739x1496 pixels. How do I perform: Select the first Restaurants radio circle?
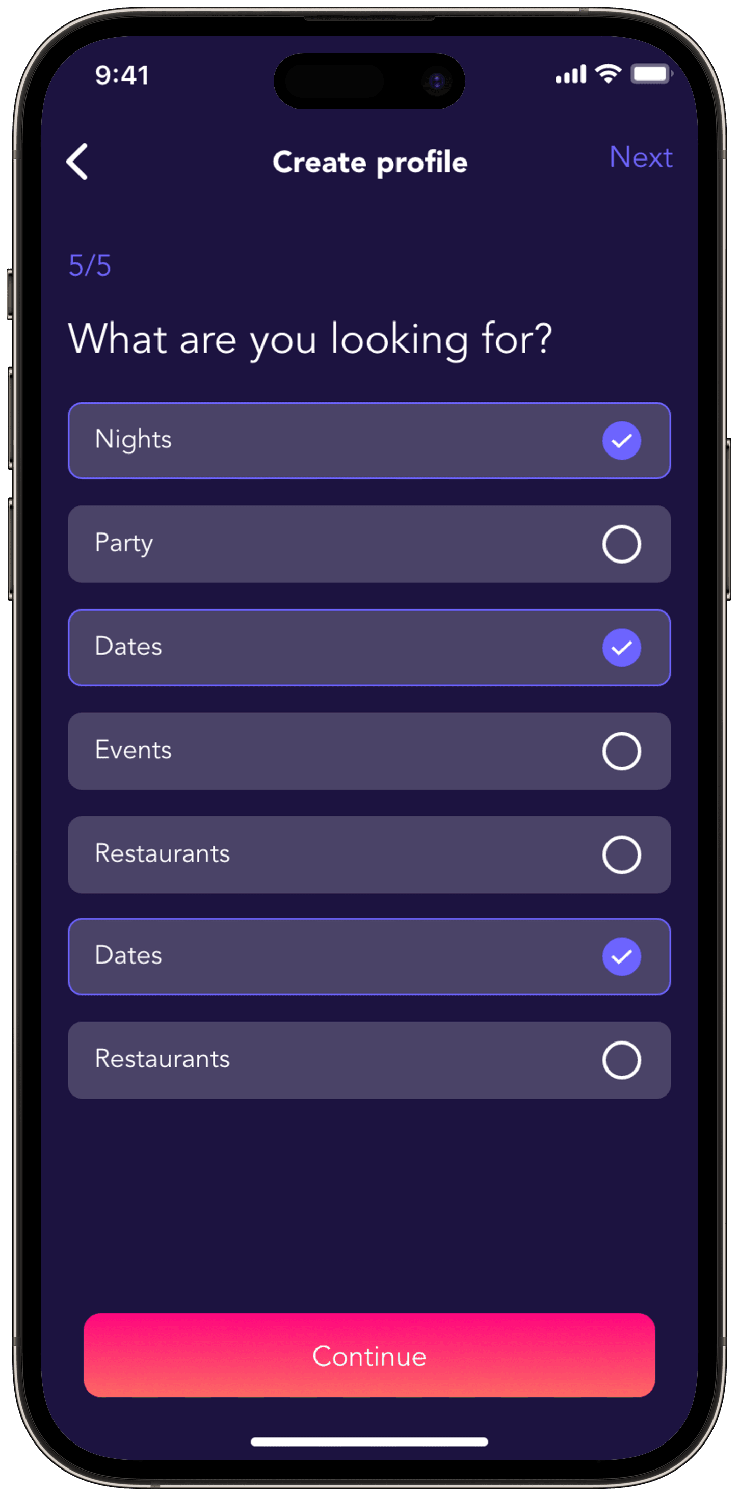point(621,854)
